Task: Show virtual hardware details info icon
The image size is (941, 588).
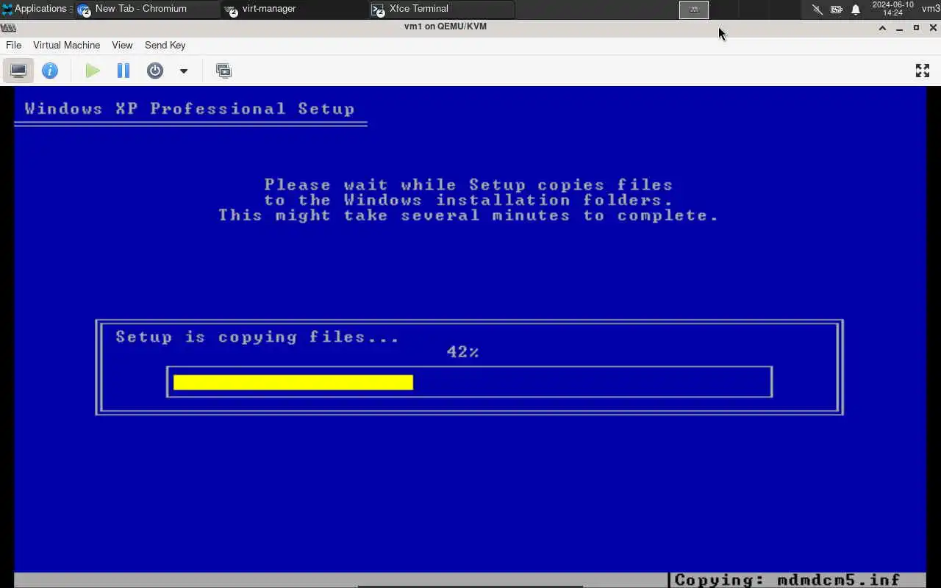Action: 50,71
